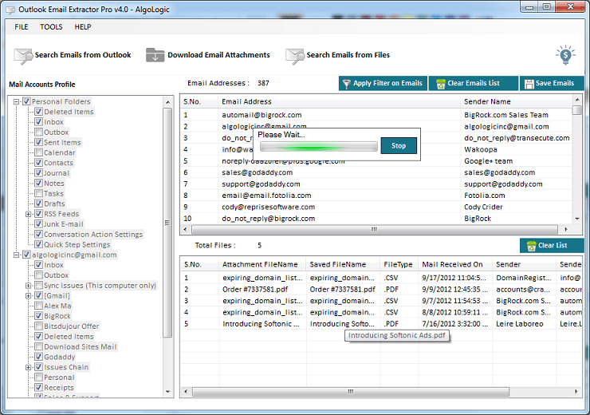Click the Sender Name column header
The image size is (590, 415).
(x=516, y=101)
